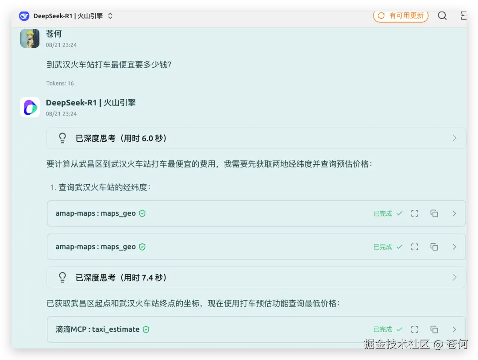
Task: Click the fullscreen icon on the second maps_geo call
Action: pos(415,247)
